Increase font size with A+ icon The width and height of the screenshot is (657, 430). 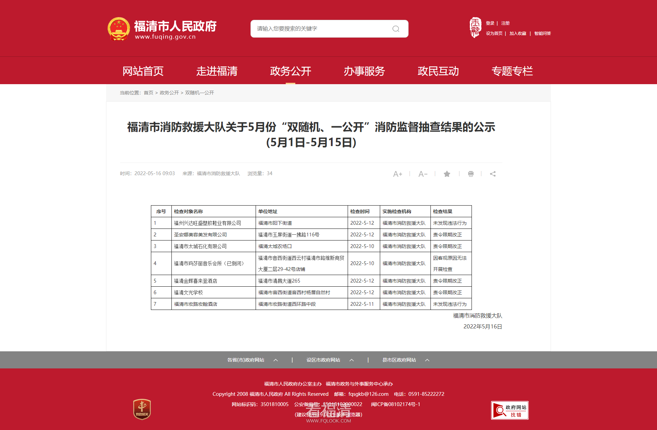tap(397, 174)
